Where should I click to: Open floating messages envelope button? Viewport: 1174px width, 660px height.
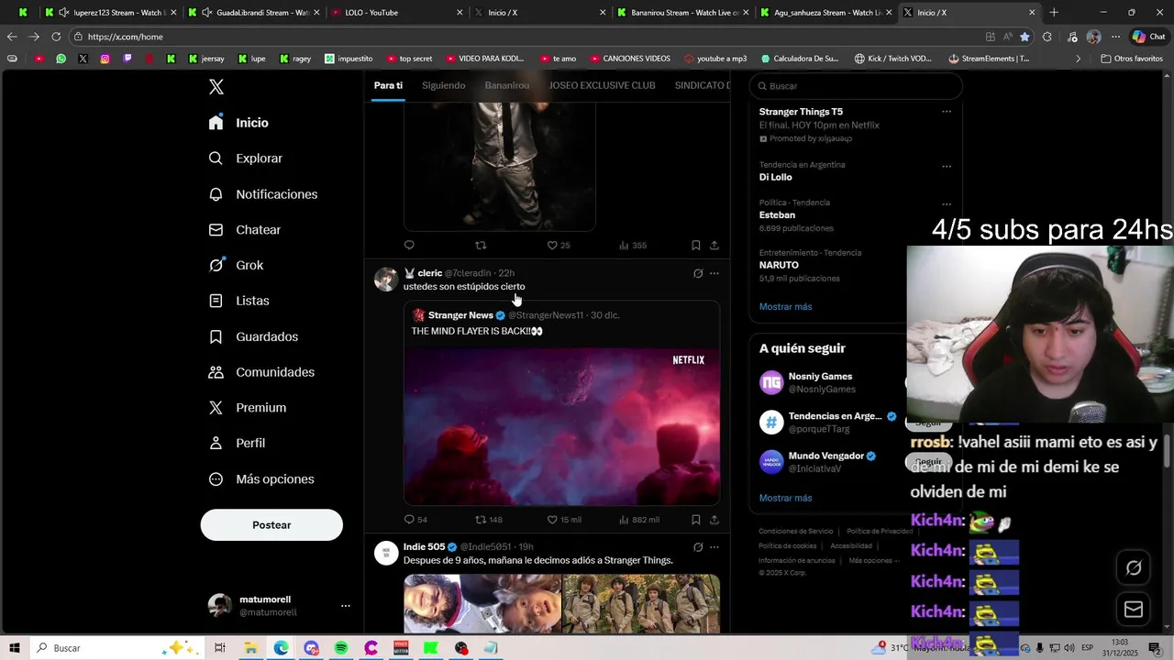pyautogui.click(x=1134, y=610)
